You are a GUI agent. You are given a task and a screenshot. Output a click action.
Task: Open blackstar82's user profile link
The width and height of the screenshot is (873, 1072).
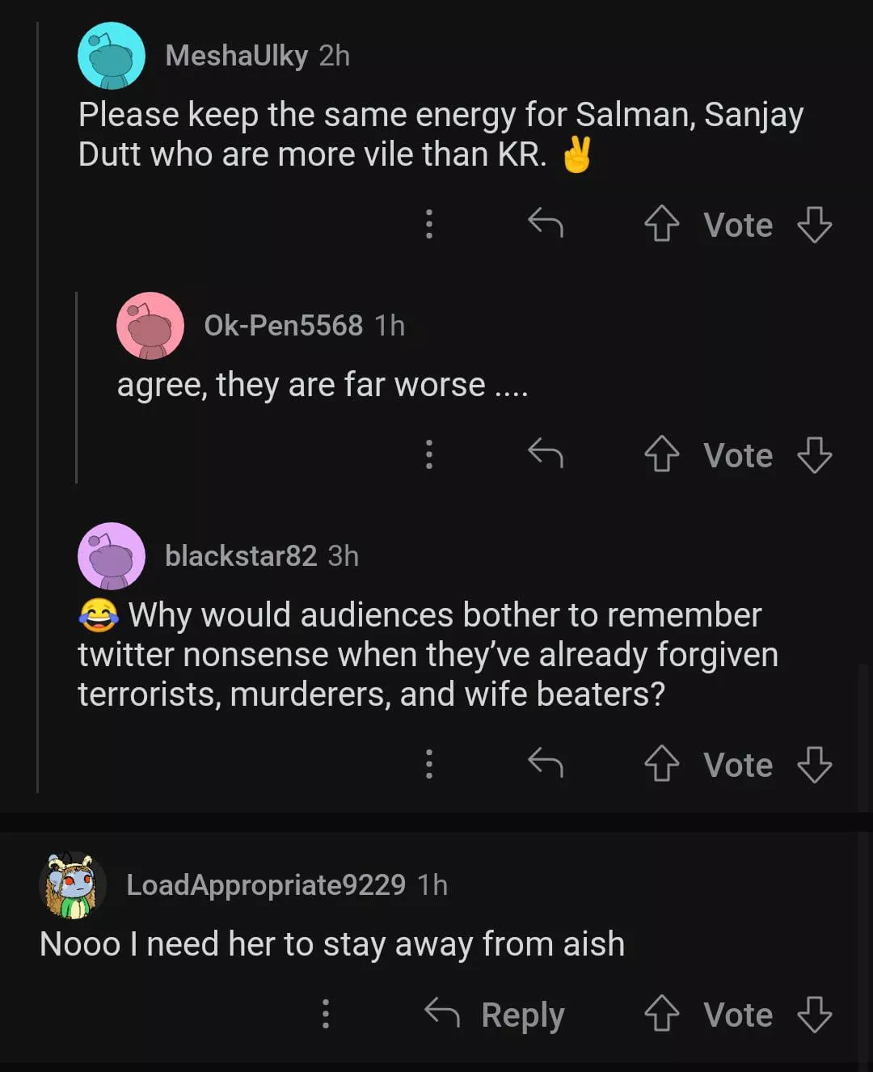tap(240, 556)
